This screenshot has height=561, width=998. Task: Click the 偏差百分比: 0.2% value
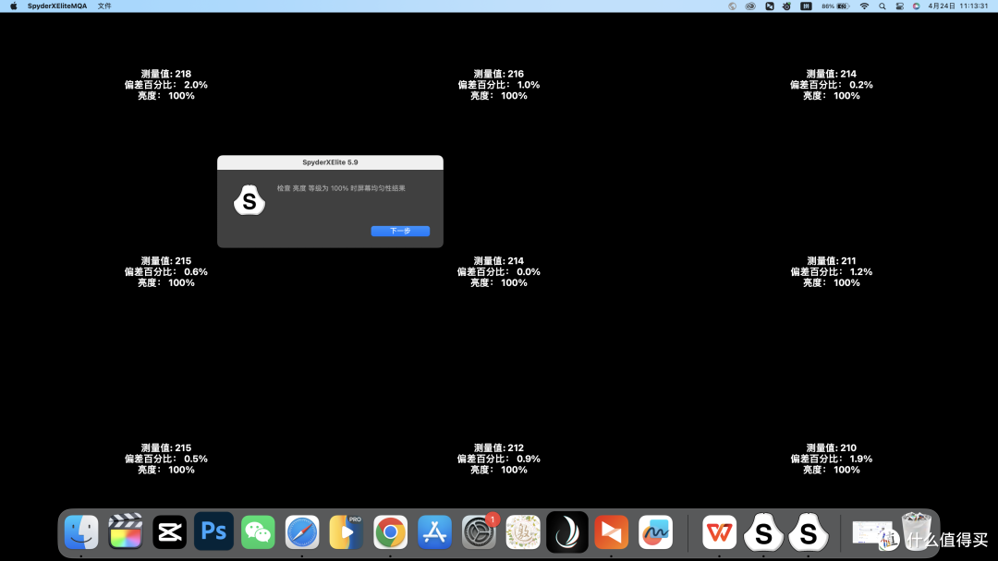(x=832, y=85)
